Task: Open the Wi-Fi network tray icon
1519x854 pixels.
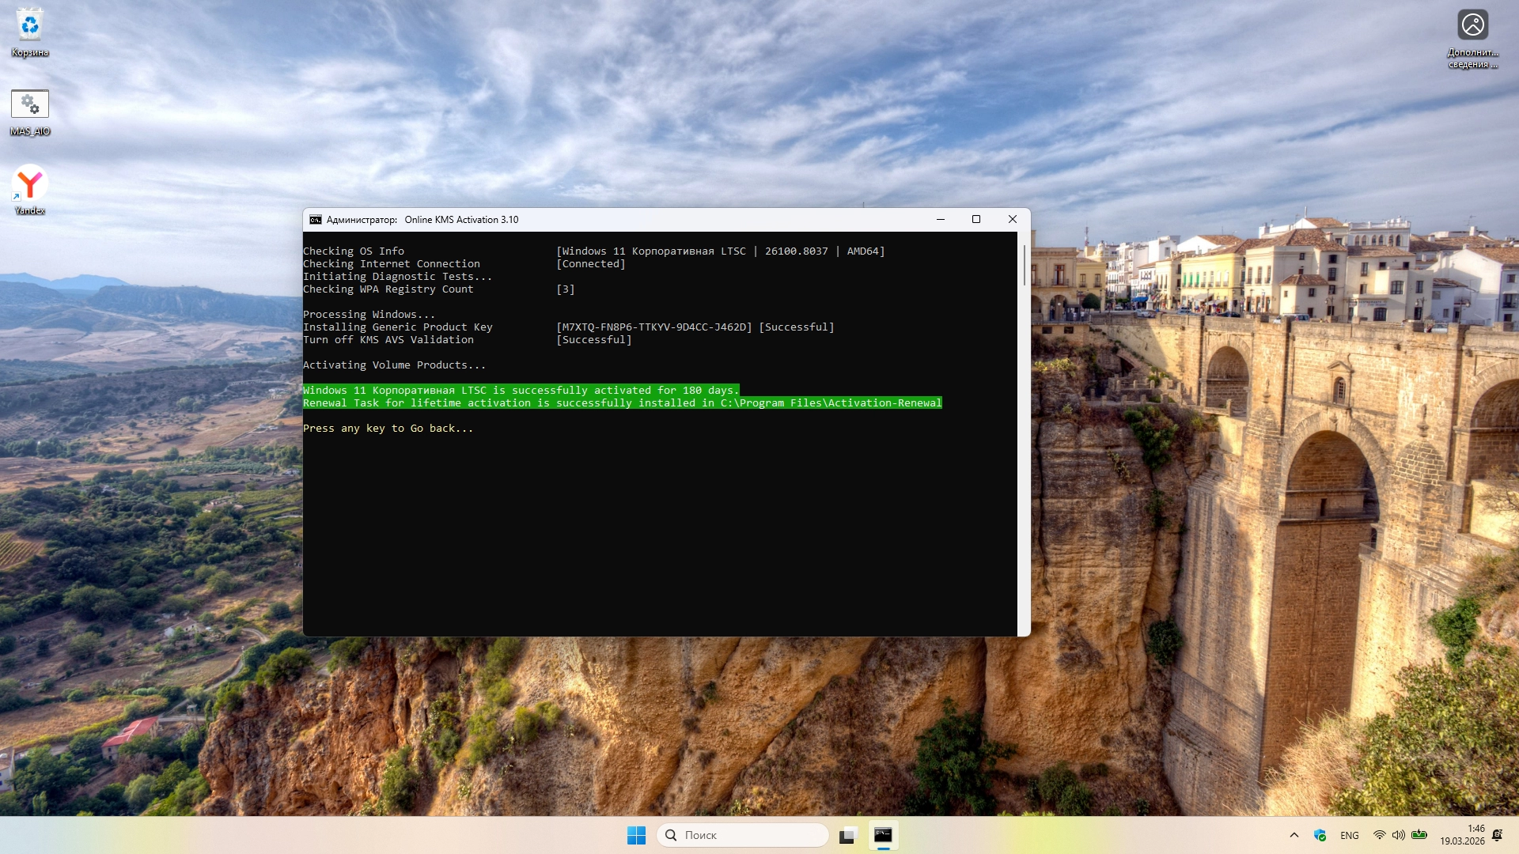Action: point(1379,835)
